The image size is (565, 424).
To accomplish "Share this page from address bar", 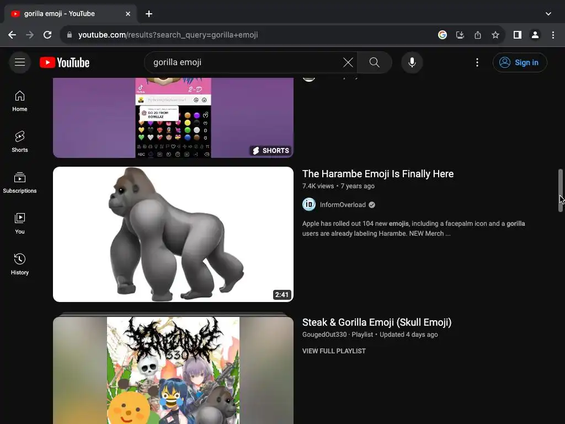I will tap(477, 35).
